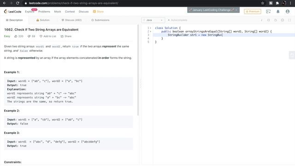Click 'class Solution {' on line 1
The height and width of the screenshot is (166, 295).
coord(168,28)
